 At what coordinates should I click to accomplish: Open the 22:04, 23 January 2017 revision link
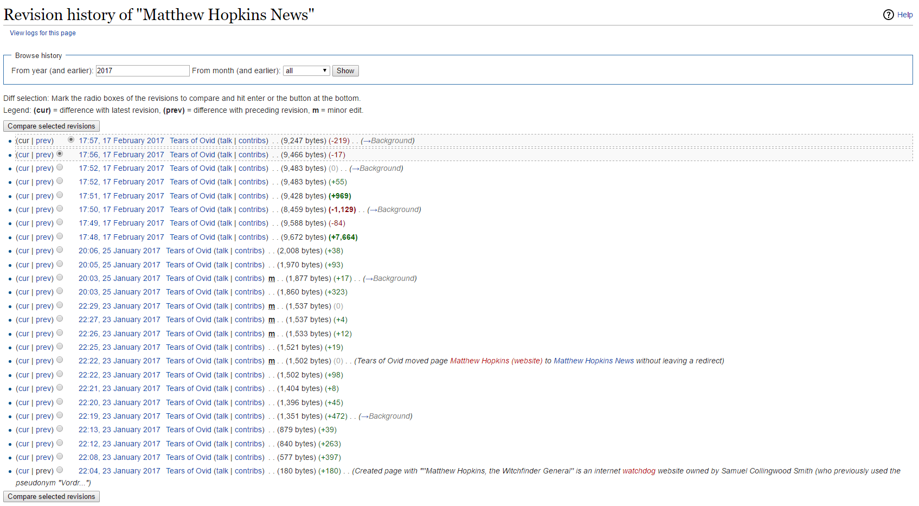pyautogui.click(x=119, y=471)
